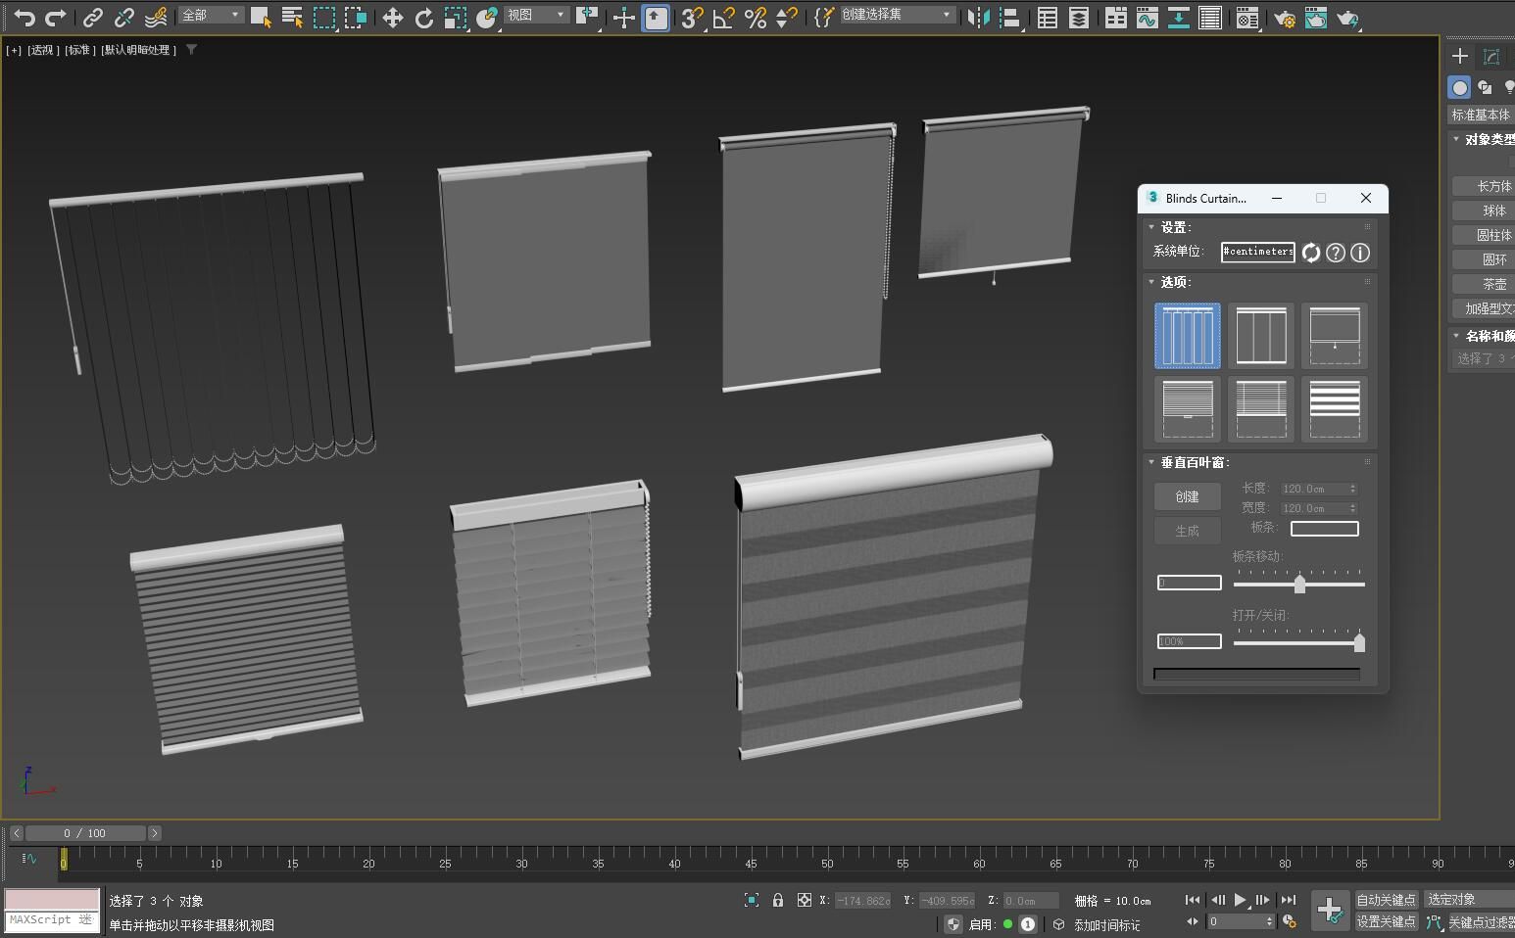Toggle the Selection Lock padlock icon
The height and width of the screenshot is (938, 1515).
[x=778, y=900]
